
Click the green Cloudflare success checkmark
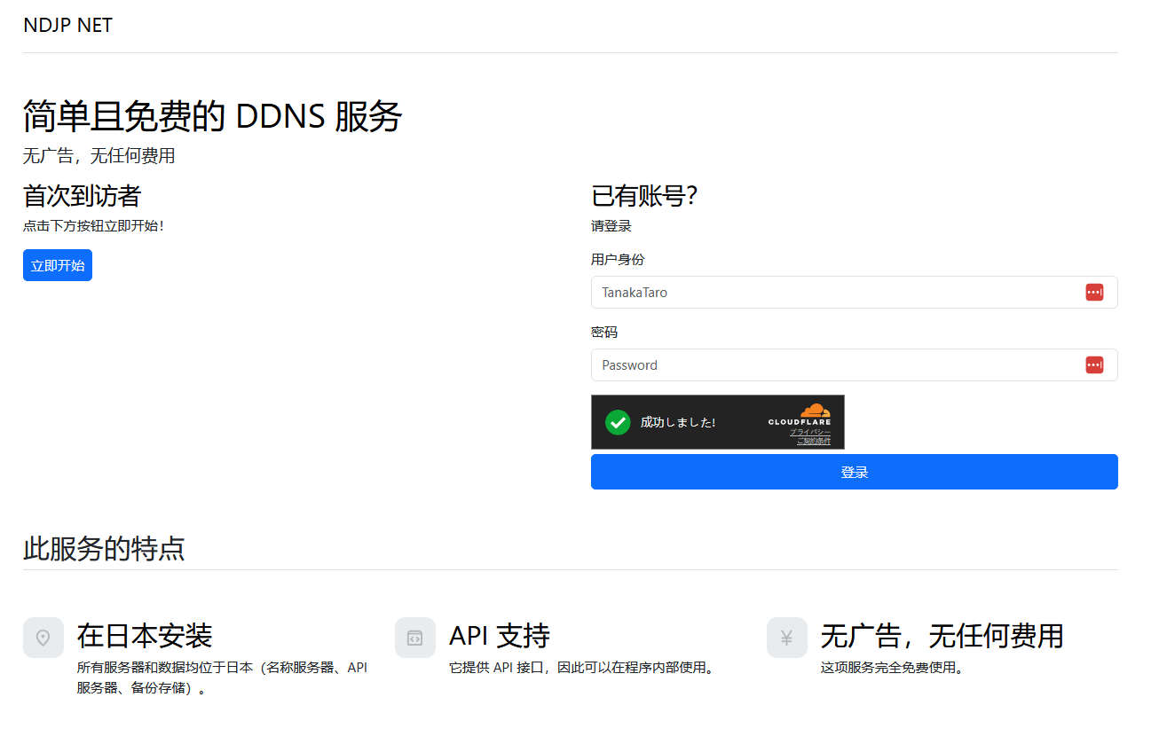pyautogui.click(x=618, y=422)
